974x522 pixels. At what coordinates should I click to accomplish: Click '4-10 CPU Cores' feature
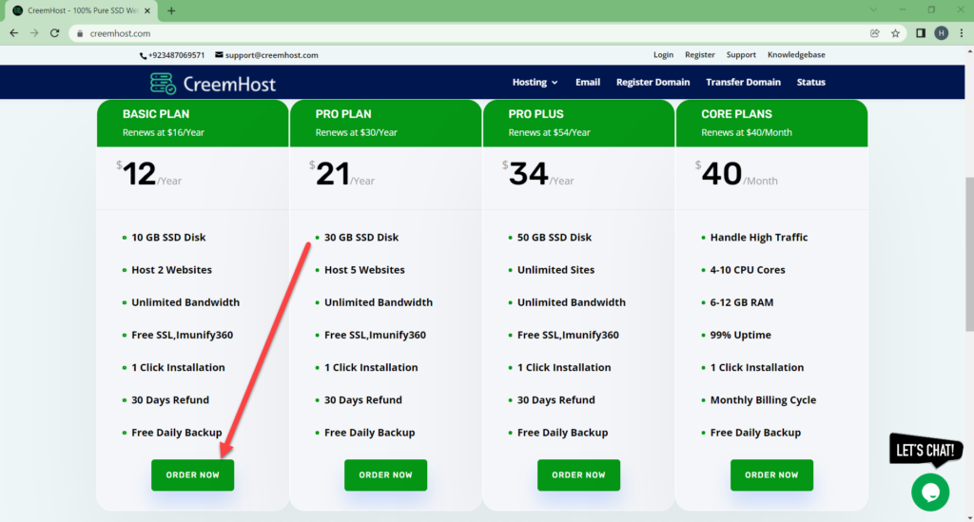[x=748, y=270]
